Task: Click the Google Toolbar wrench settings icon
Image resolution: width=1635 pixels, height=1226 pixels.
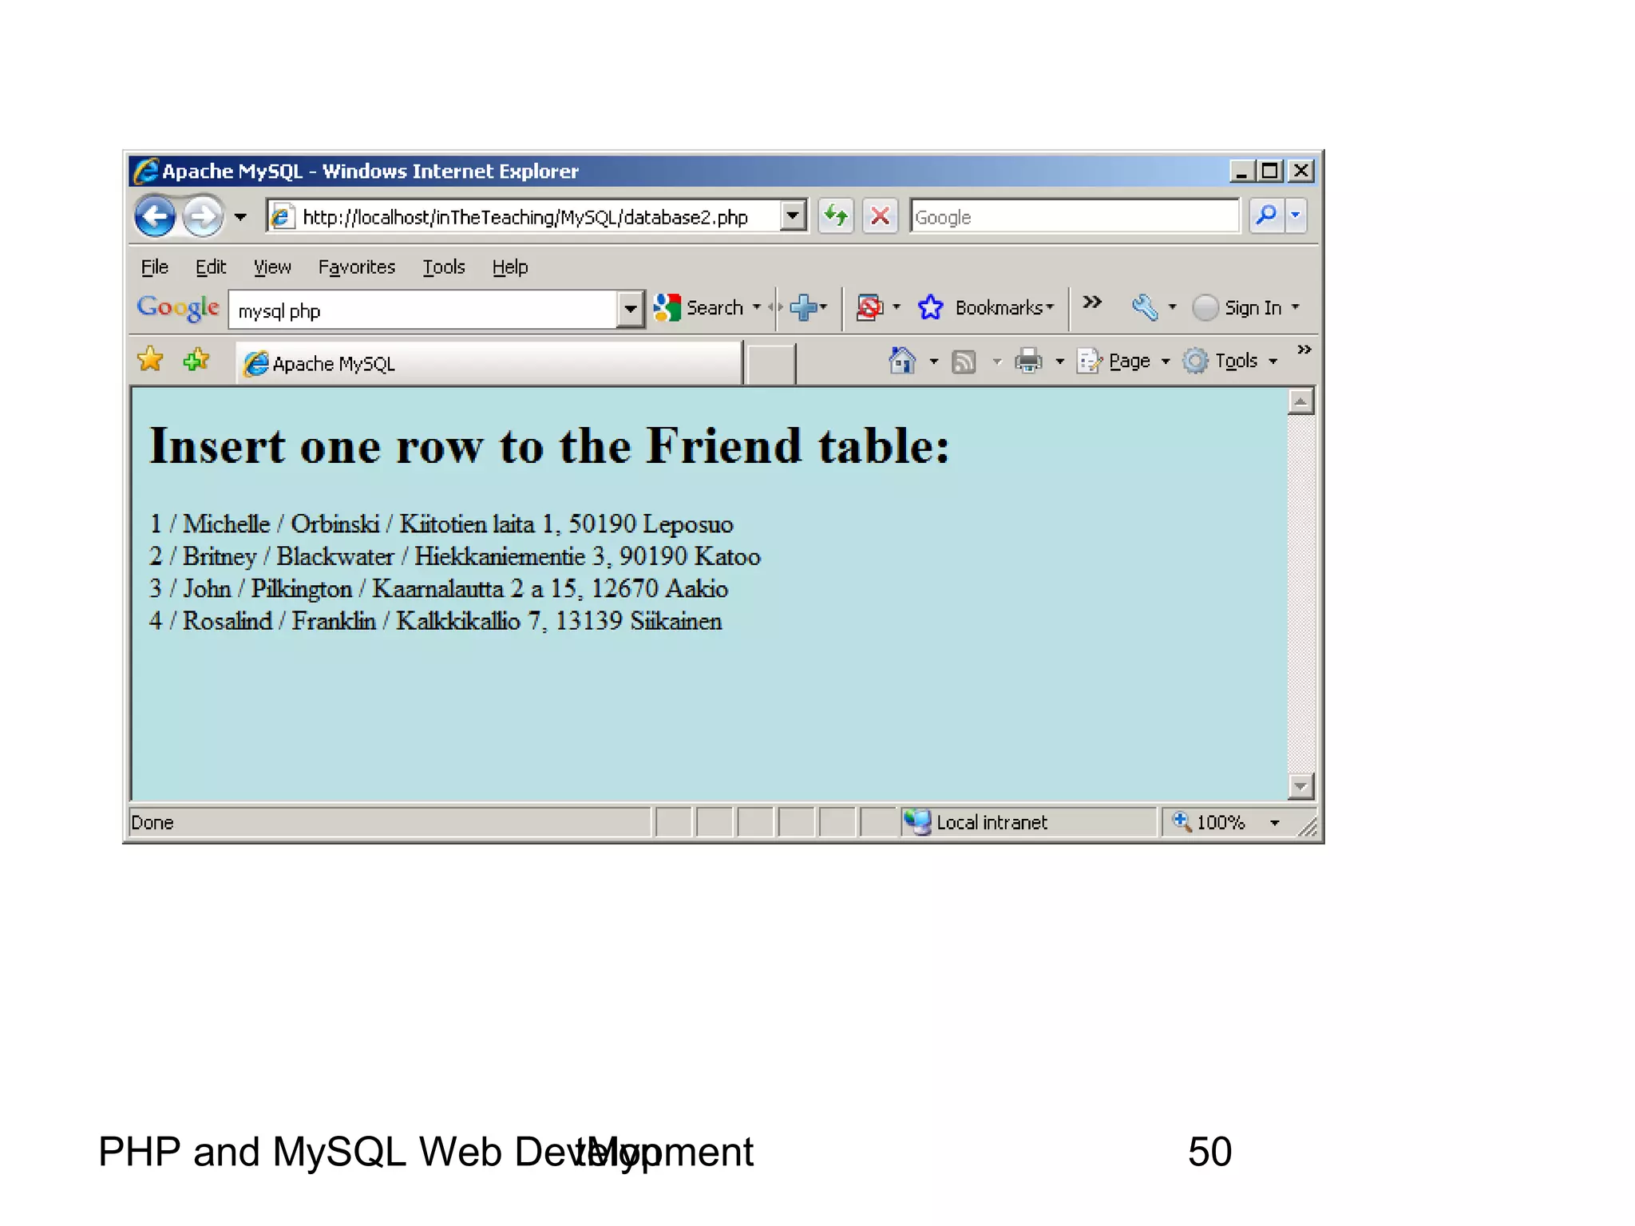Action: tap(1145, 307)
